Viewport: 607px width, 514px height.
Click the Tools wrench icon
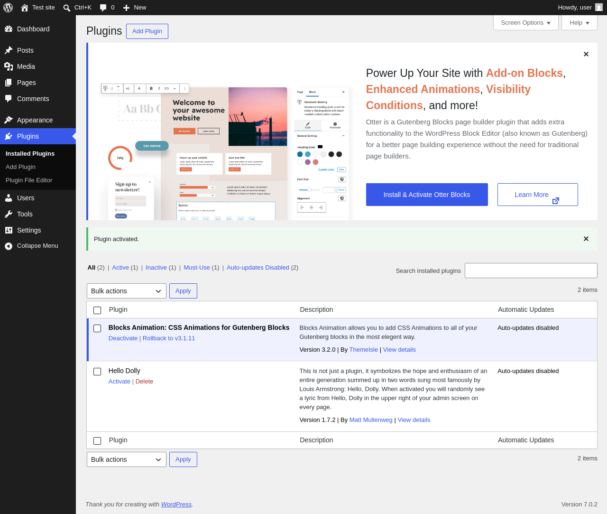click(9, 214)
